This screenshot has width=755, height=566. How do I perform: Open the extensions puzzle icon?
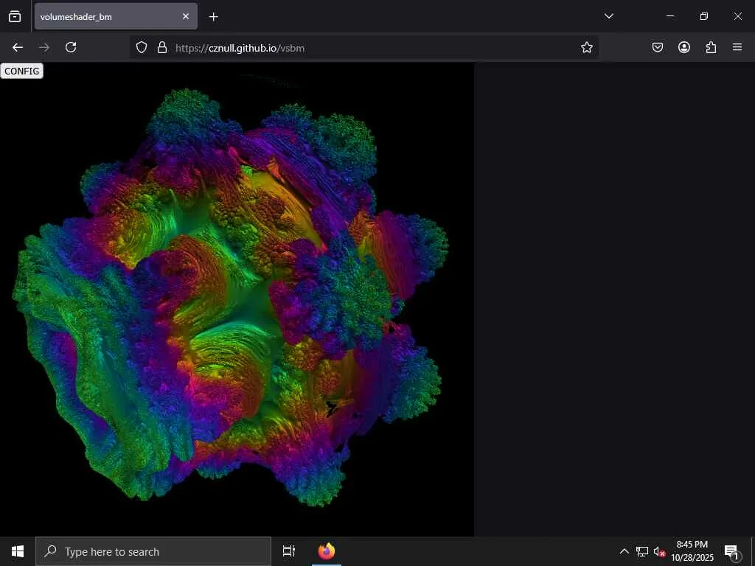(711, 47)
